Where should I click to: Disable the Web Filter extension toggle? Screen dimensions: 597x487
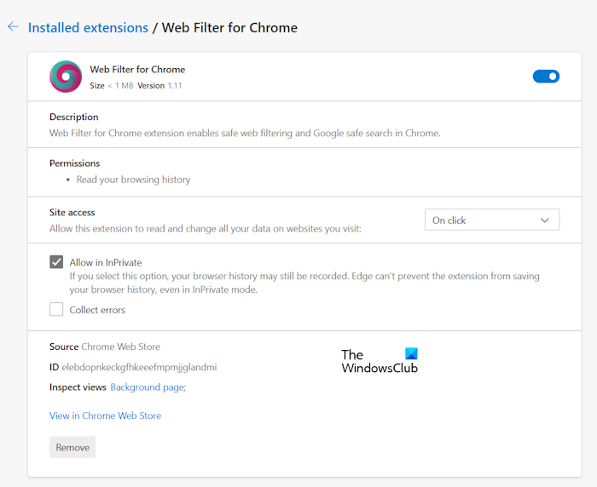(546, 77)
